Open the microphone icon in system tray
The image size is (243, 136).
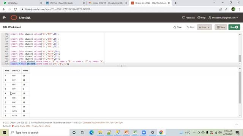pos(207,133)
